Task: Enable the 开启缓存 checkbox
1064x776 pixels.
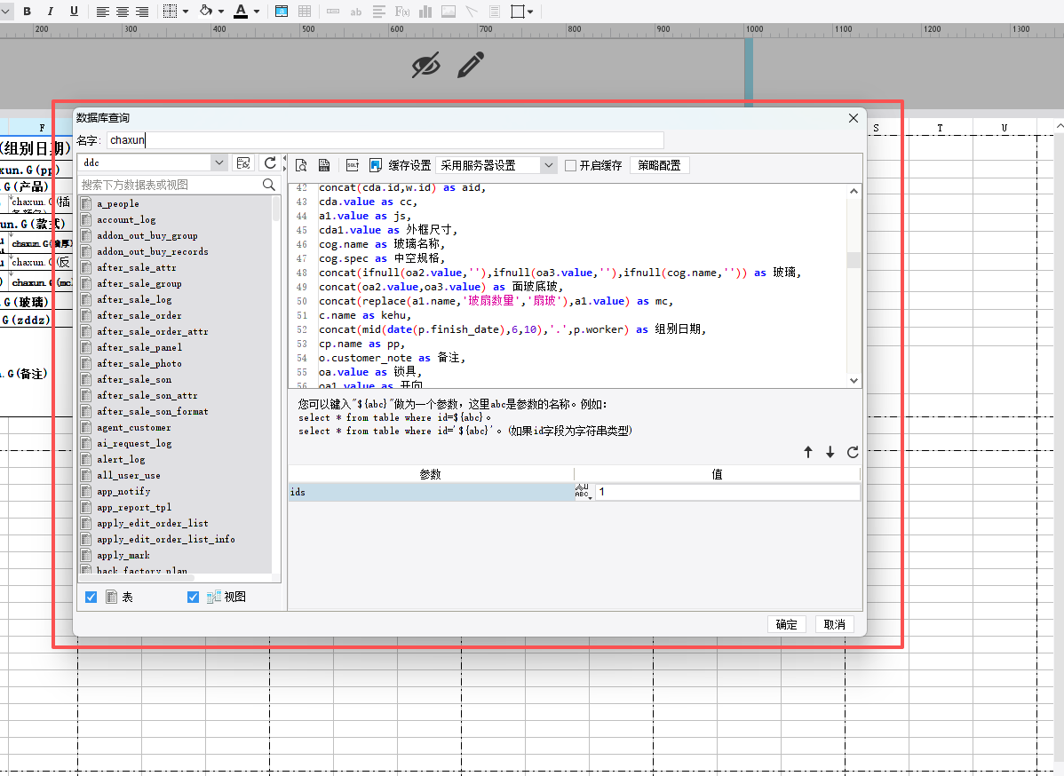Action: 571,165
